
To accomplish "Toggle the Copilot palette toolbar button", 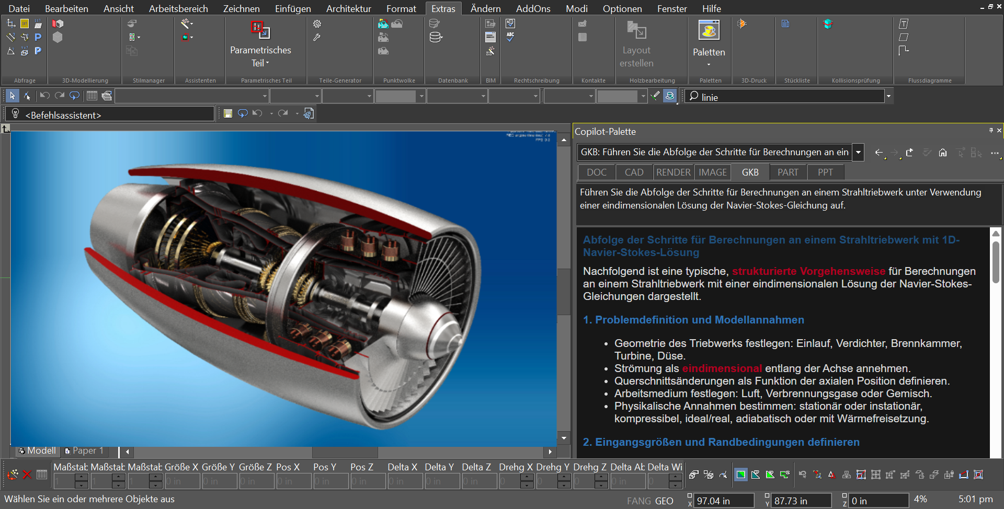I will click(x=670, y=96).
